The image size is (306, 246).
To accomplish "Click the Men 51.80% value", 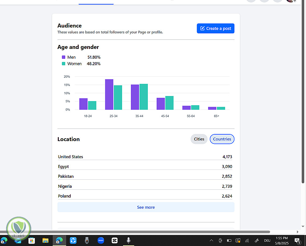I will pos(94,57).
